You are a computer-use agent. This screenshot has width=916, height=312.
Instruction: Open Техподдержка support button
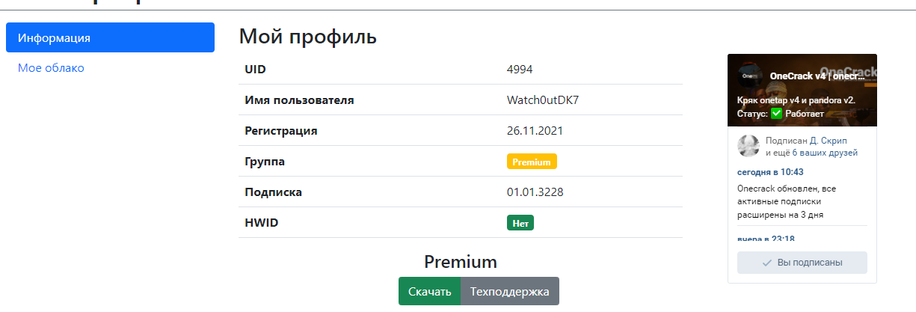[x=510, y=291]
